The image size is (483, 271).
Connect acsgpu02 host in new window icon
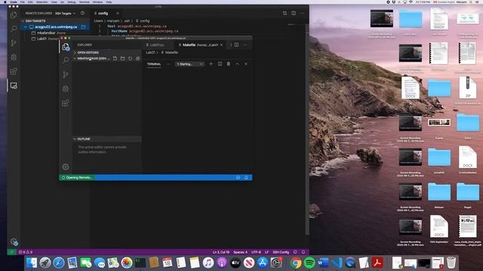[83, 27]
